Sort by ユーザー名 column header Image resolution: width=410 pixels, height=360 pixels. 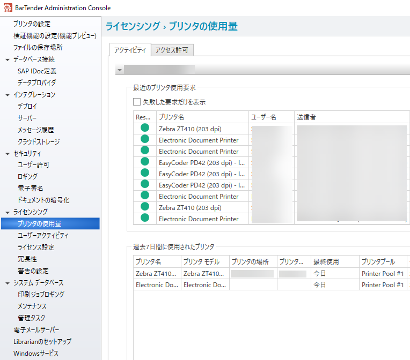pos(272,117)
